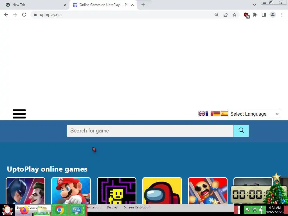
Task: Open a new tab with the plus button
Action: [143, 5]
